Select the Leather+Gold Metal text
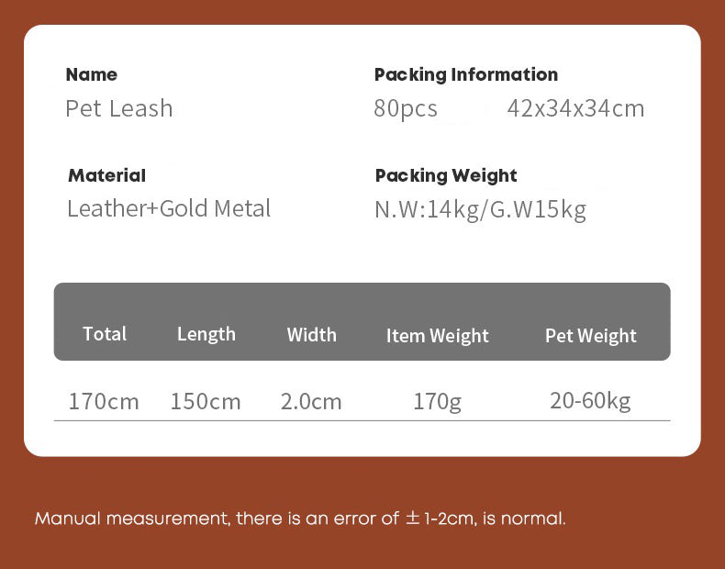The height and width of the screenshot is (569, 725). [169, 208]
